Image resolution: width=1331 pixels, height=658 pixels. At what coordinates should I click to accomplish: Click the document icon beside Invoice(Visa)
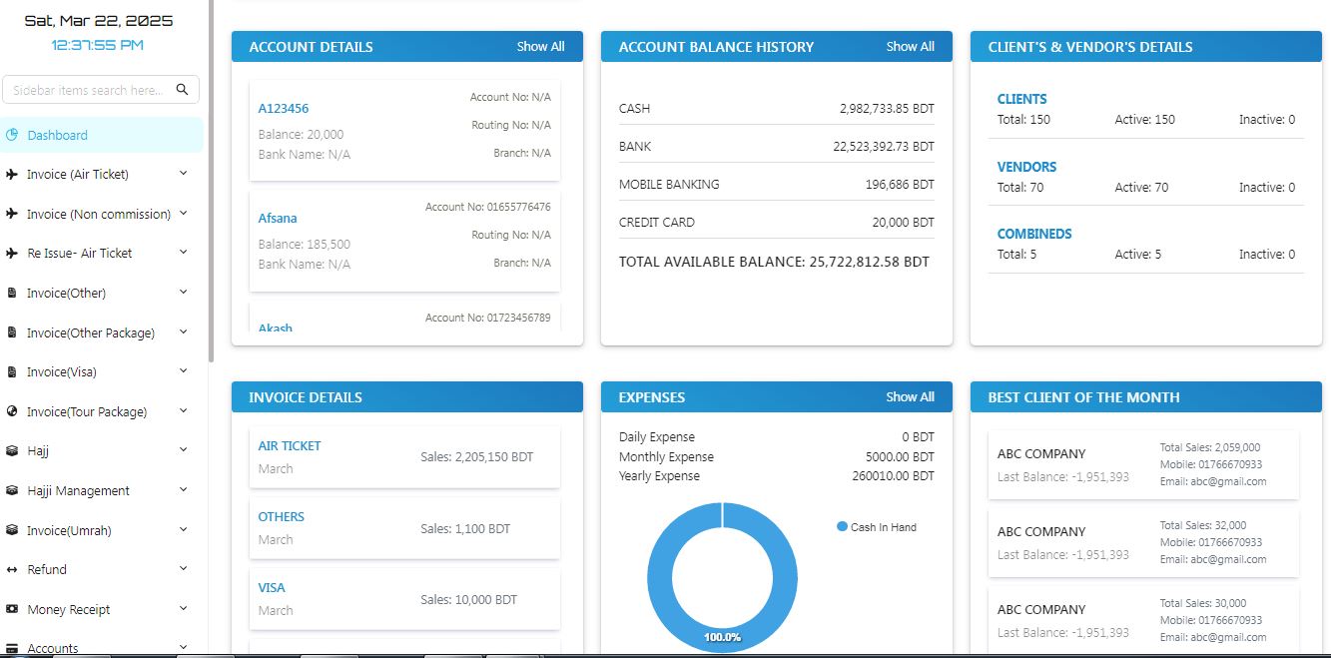tap(12, 371)
